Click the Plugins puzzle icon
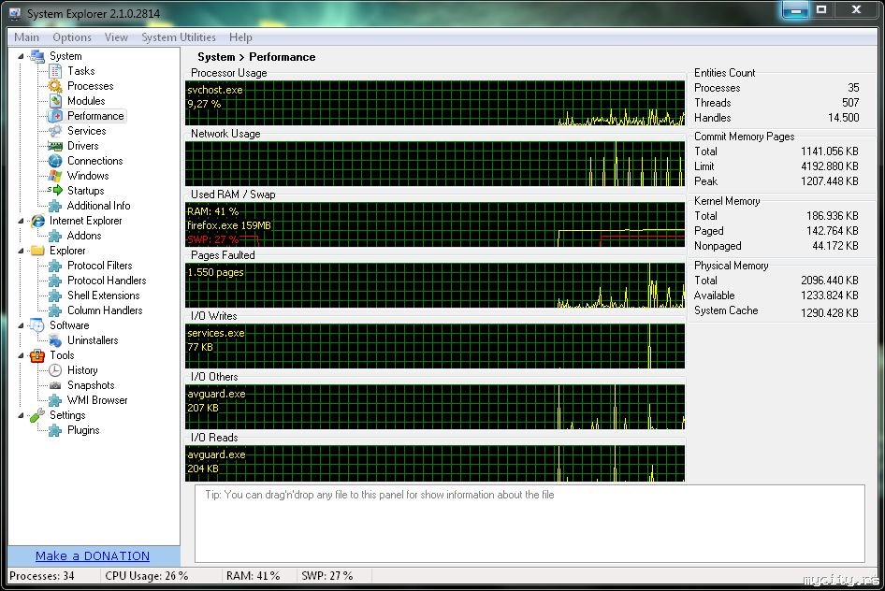Viewport: 885px width, 591px height. pyautogui.click(x=55, y=430)
